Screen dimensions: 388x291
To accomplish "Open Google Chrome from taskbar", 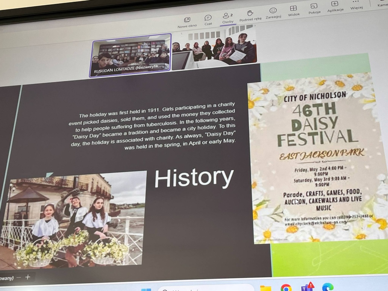I will pyautogui.click(x=286, y=287).
